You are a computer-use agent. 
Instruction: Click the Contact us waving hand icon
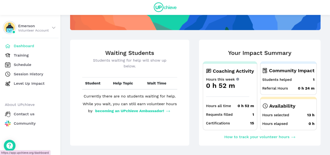[x=8, y=114]
